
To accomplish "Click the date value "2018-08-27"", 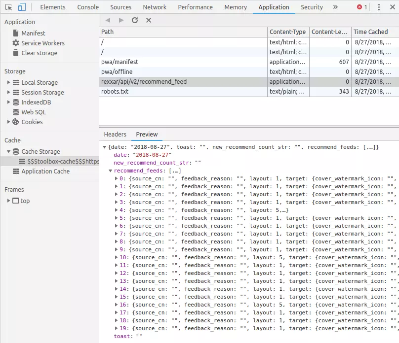I will click(152, 155).
